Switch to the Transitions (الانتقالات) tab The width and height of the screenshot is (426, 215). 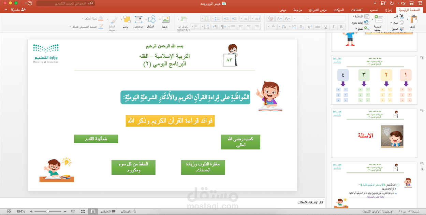356,10
